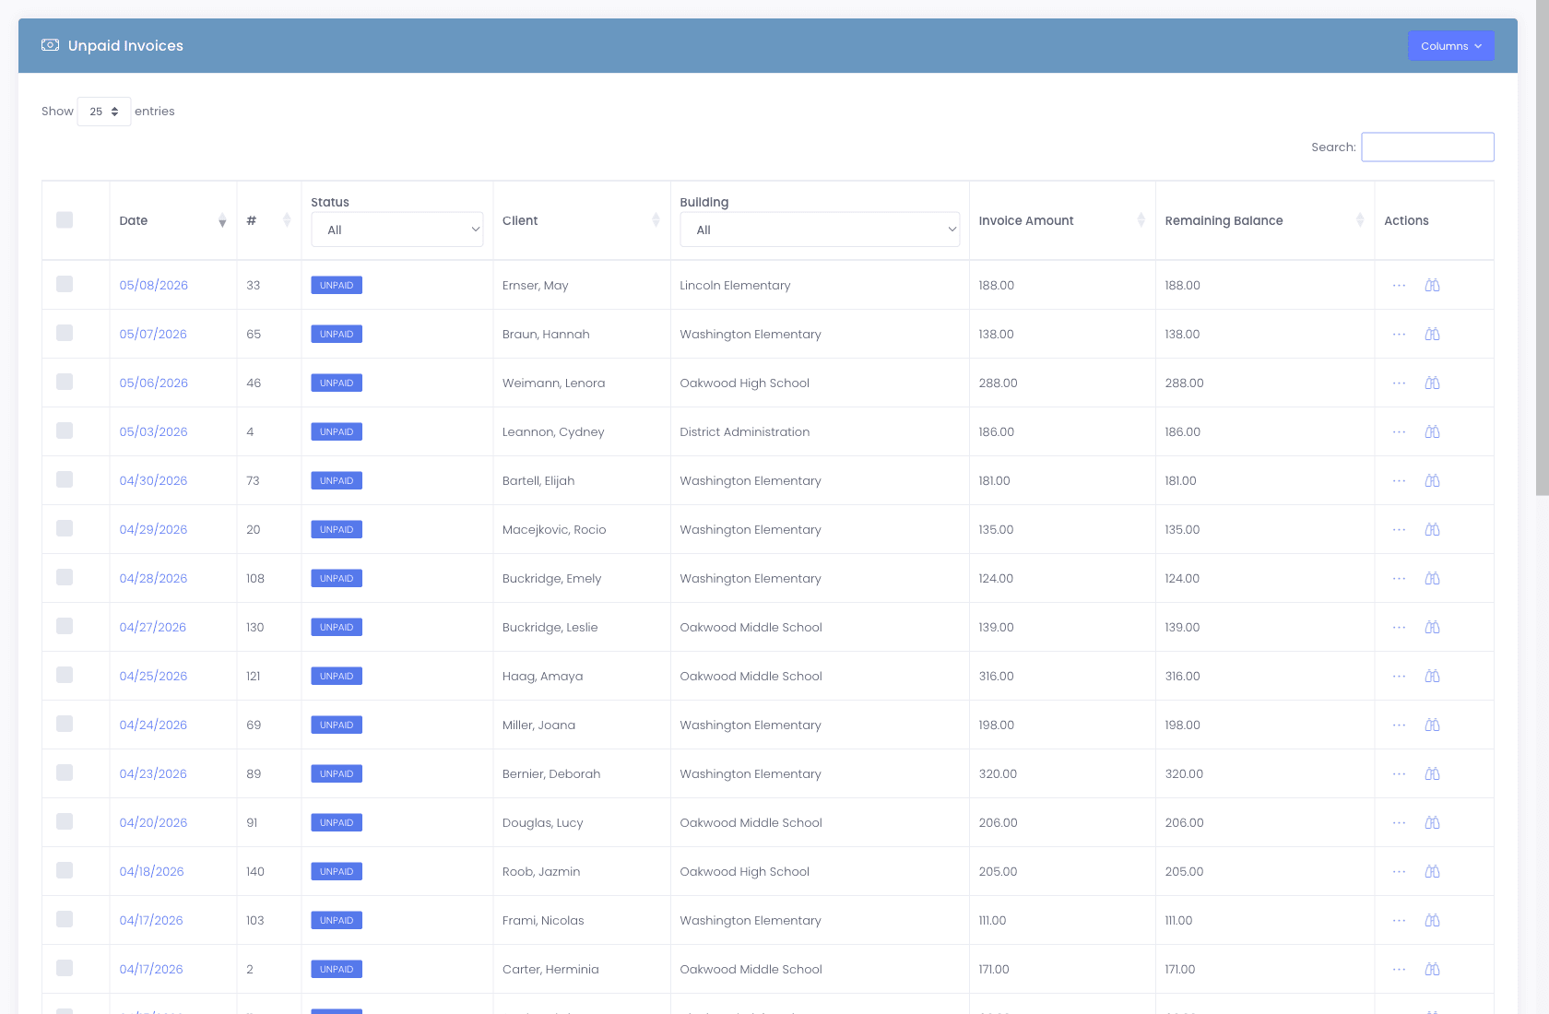Click the binoculars icon for Haag, Amaya
Image resolution: width=1549 pixels, height=1014 pixels.
click(x=1432, y=677)
